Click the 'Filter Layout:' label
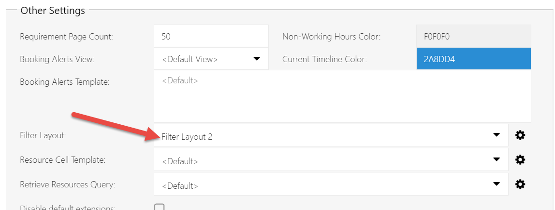555x210 pixels. [x=43, y=135]
